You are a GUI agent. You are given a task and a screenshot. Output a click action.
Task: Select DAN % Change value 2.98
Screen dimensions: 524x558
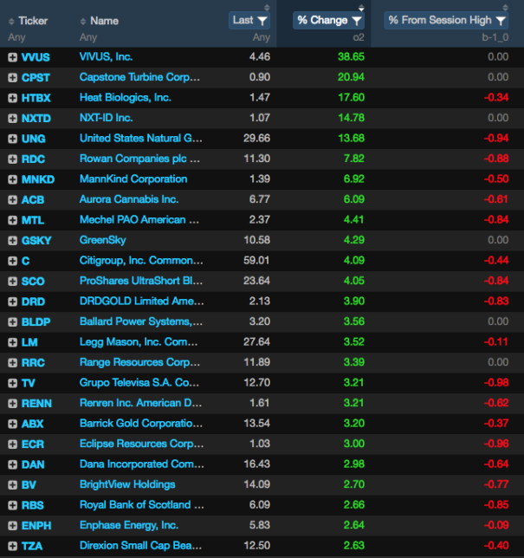pos(354,464)
